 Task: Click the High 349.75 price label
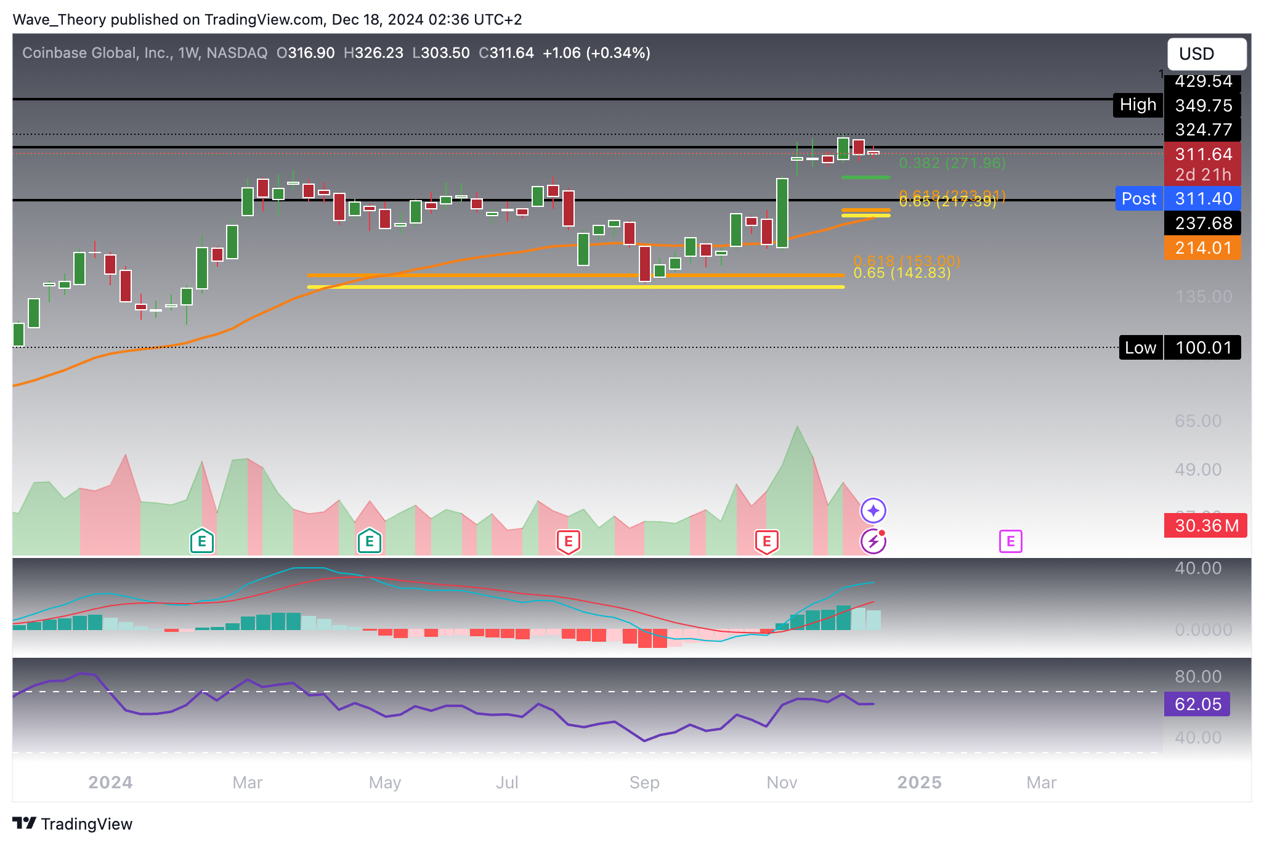[x=1177, y=105]
